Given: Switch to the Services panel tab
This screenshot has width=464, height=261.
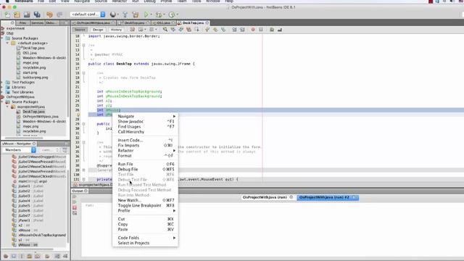Looking at the screenshot, I should 37,22.
